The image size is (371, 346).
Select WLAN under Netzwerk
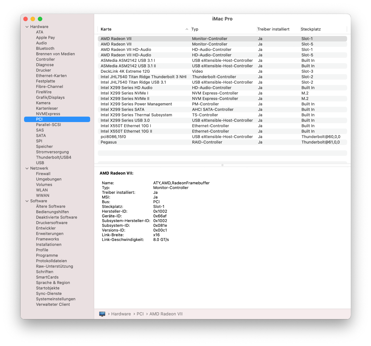[42, 190]
